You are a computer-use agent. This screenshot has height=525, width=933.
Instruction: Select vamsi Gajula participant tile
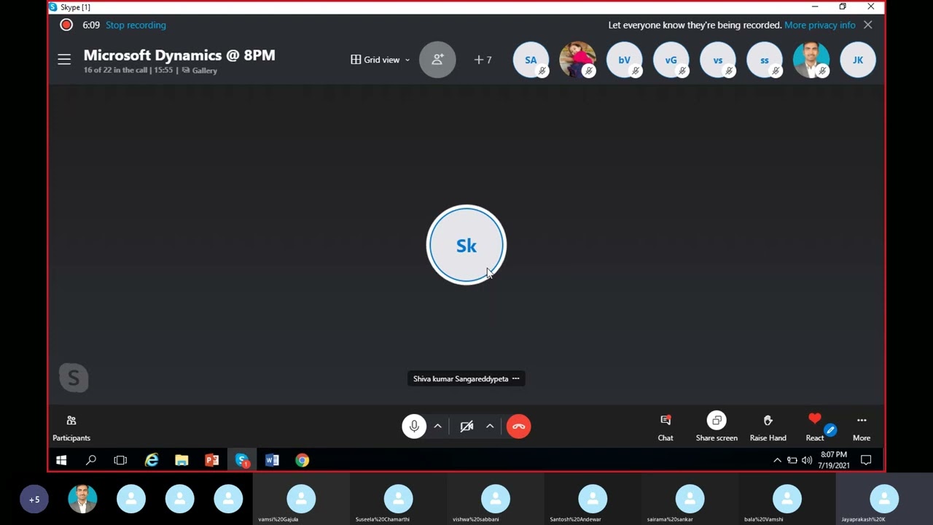[x=301, y=499]
